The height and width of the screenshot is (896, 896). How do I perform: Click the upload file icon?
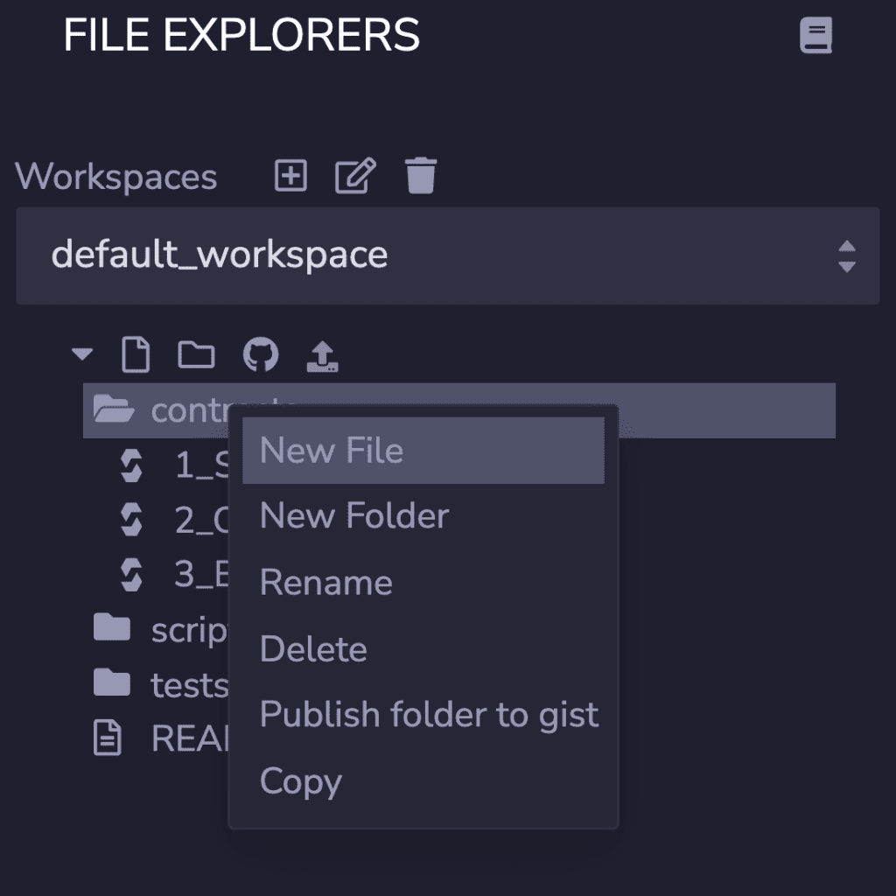[323, 356]
